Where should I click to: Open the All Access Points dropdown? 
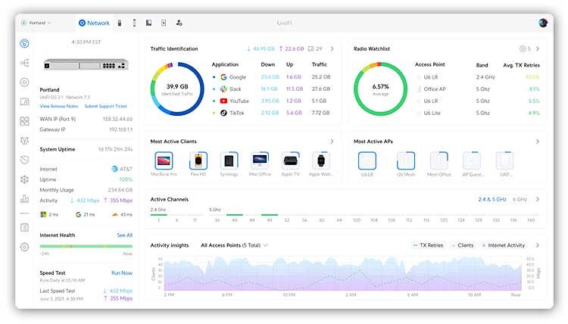(x=234, y=245)
